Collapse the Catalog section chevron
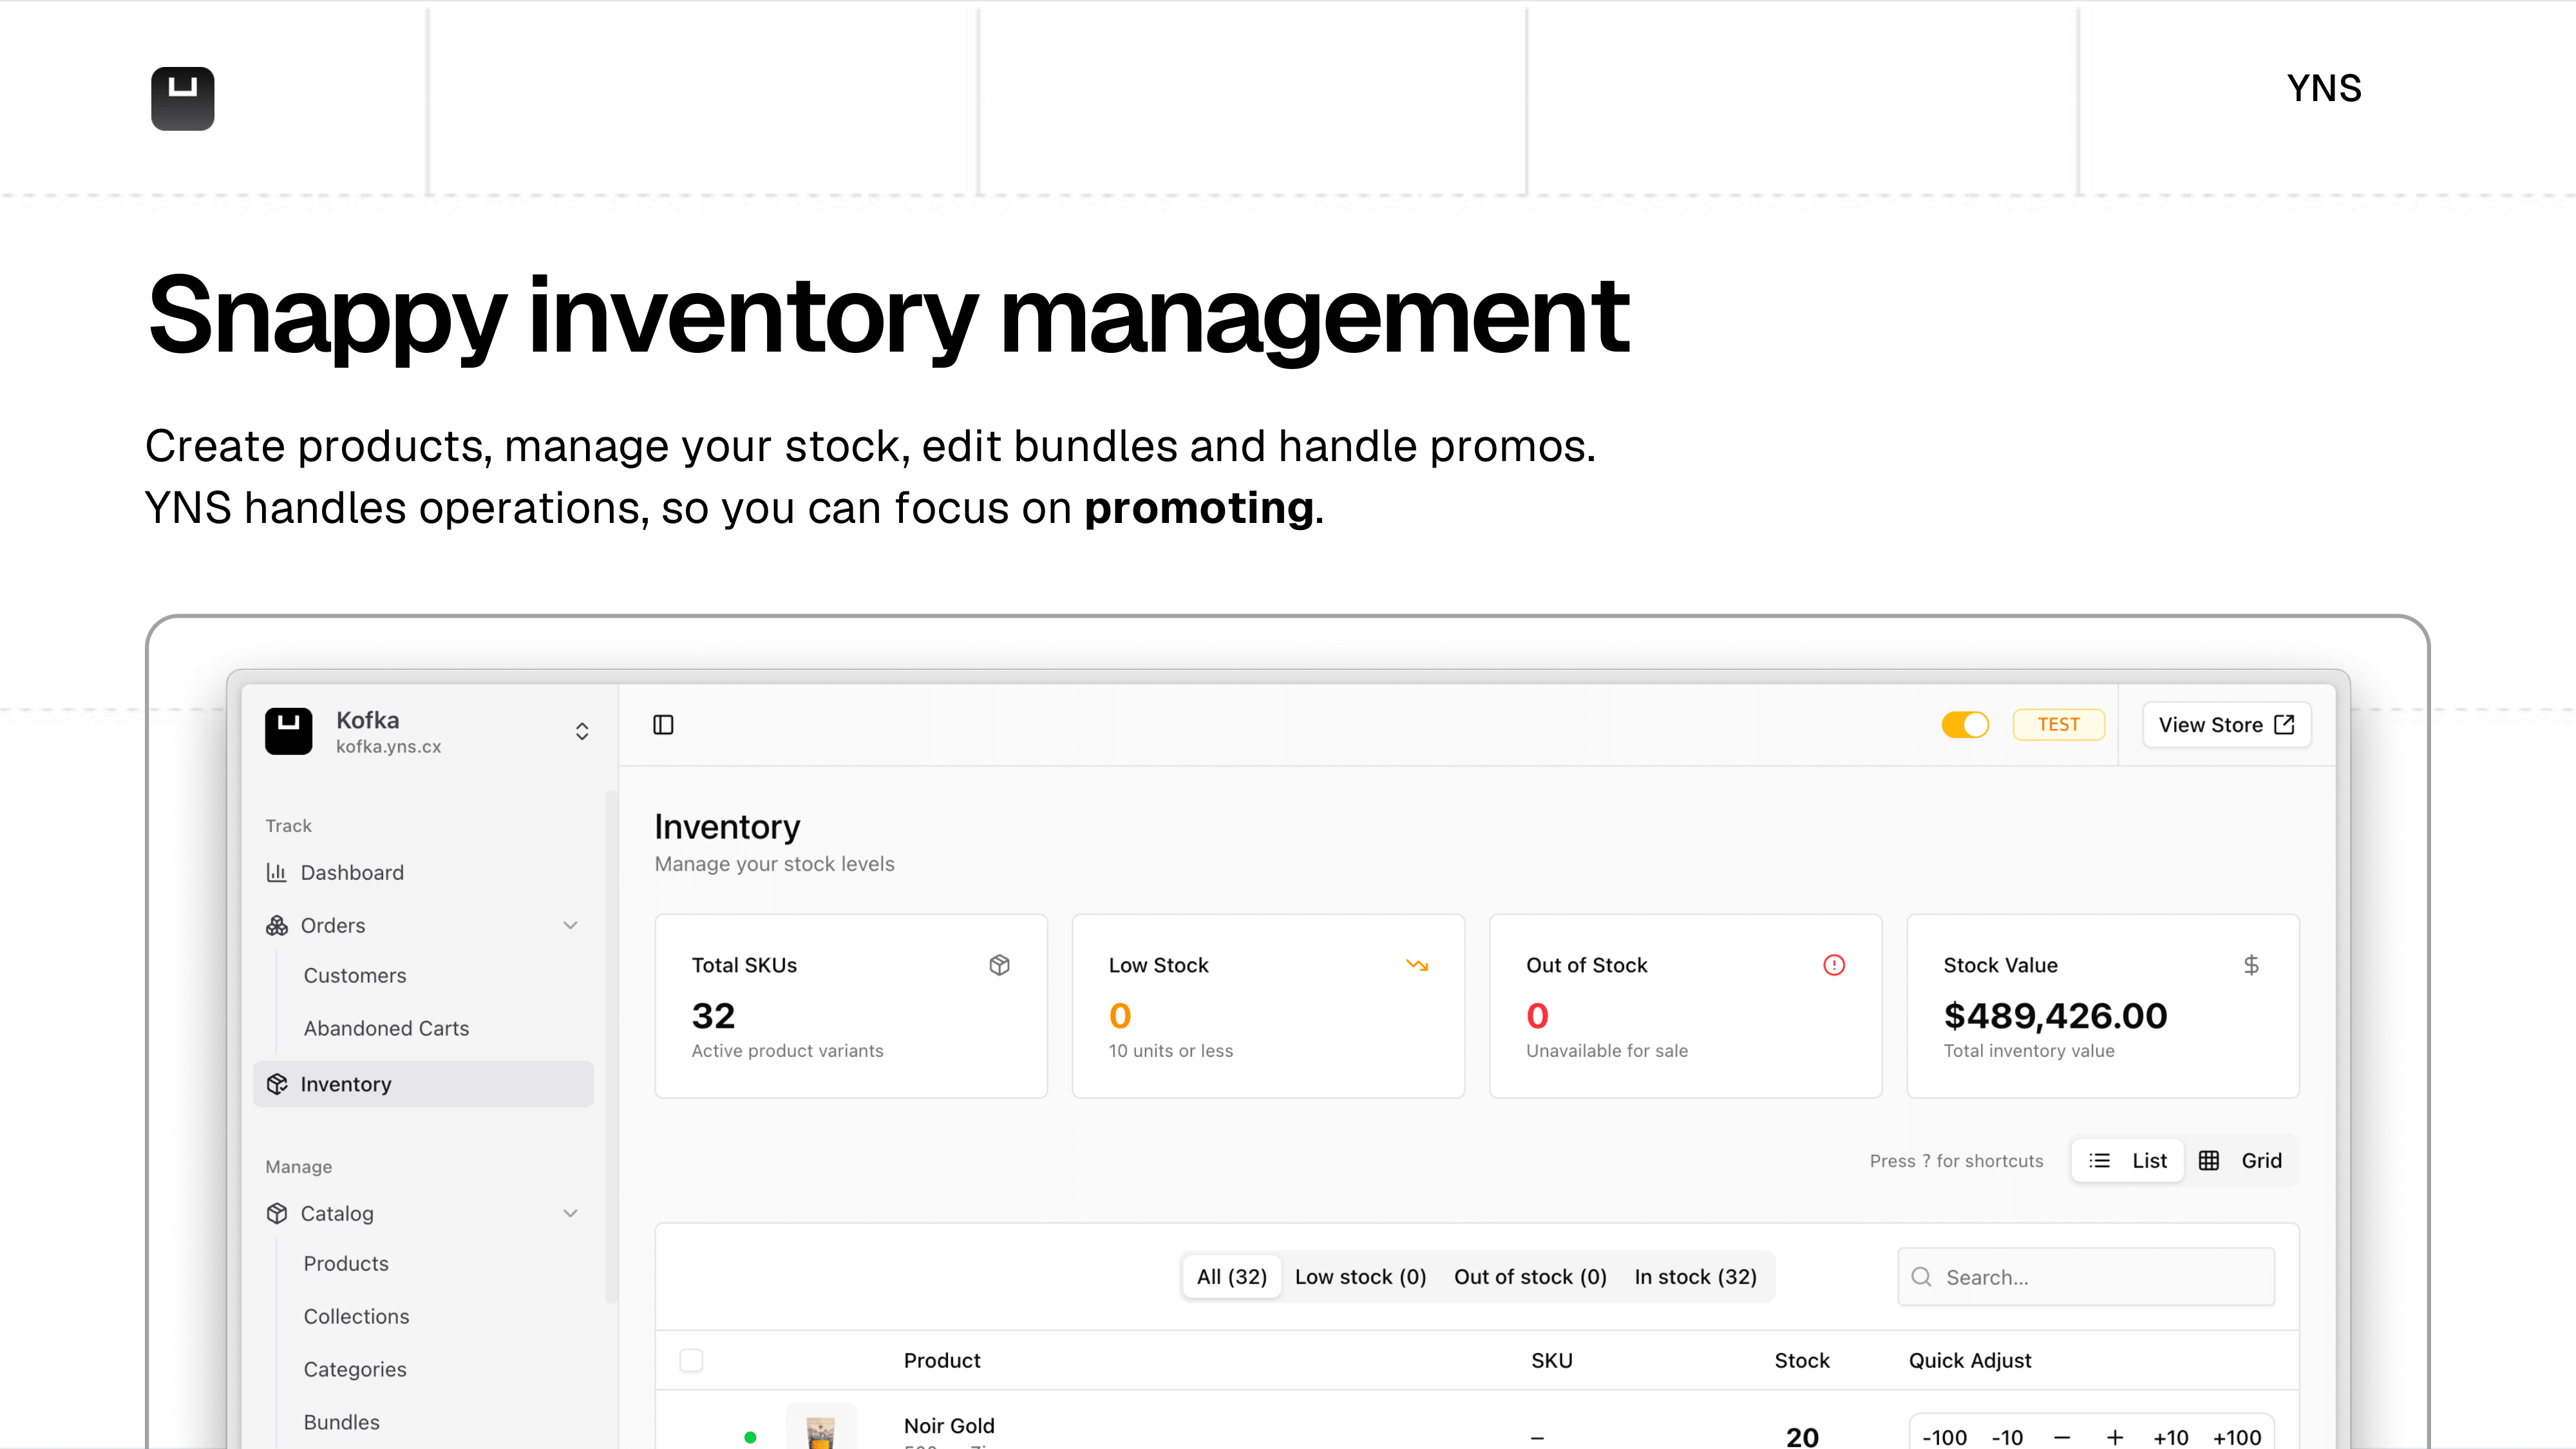This screenshot has height=1449, width=2576. coord(570,1213)
